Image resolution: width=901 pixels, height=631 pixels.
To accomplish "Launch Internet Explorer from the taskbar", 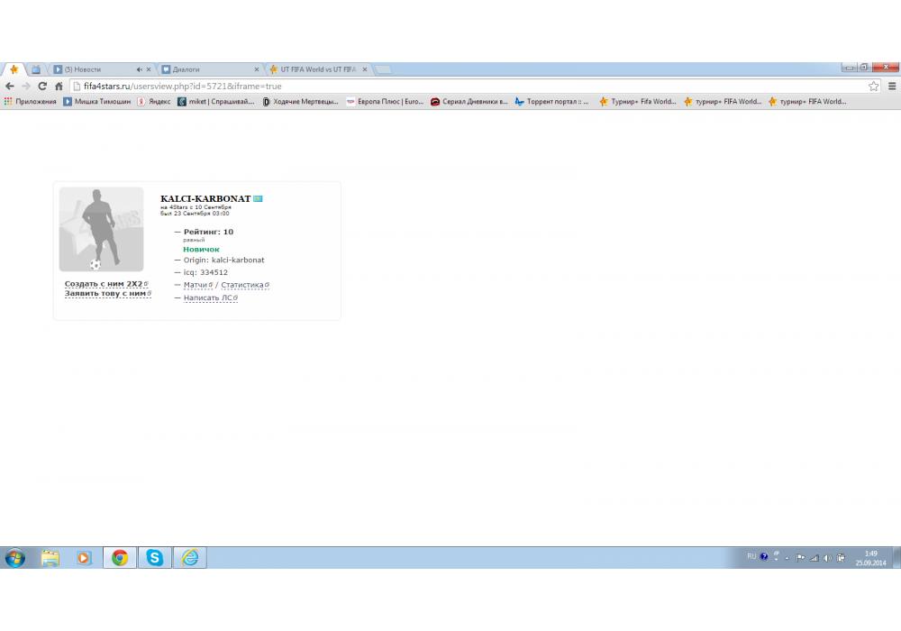I will pyautogui.click(x=190, y=558).
